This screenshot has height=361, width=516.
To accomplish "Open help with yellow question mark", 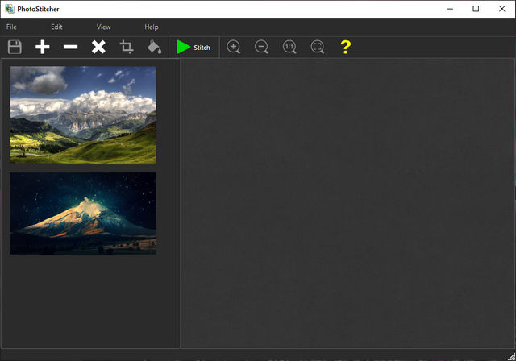I will pos(345,48).
